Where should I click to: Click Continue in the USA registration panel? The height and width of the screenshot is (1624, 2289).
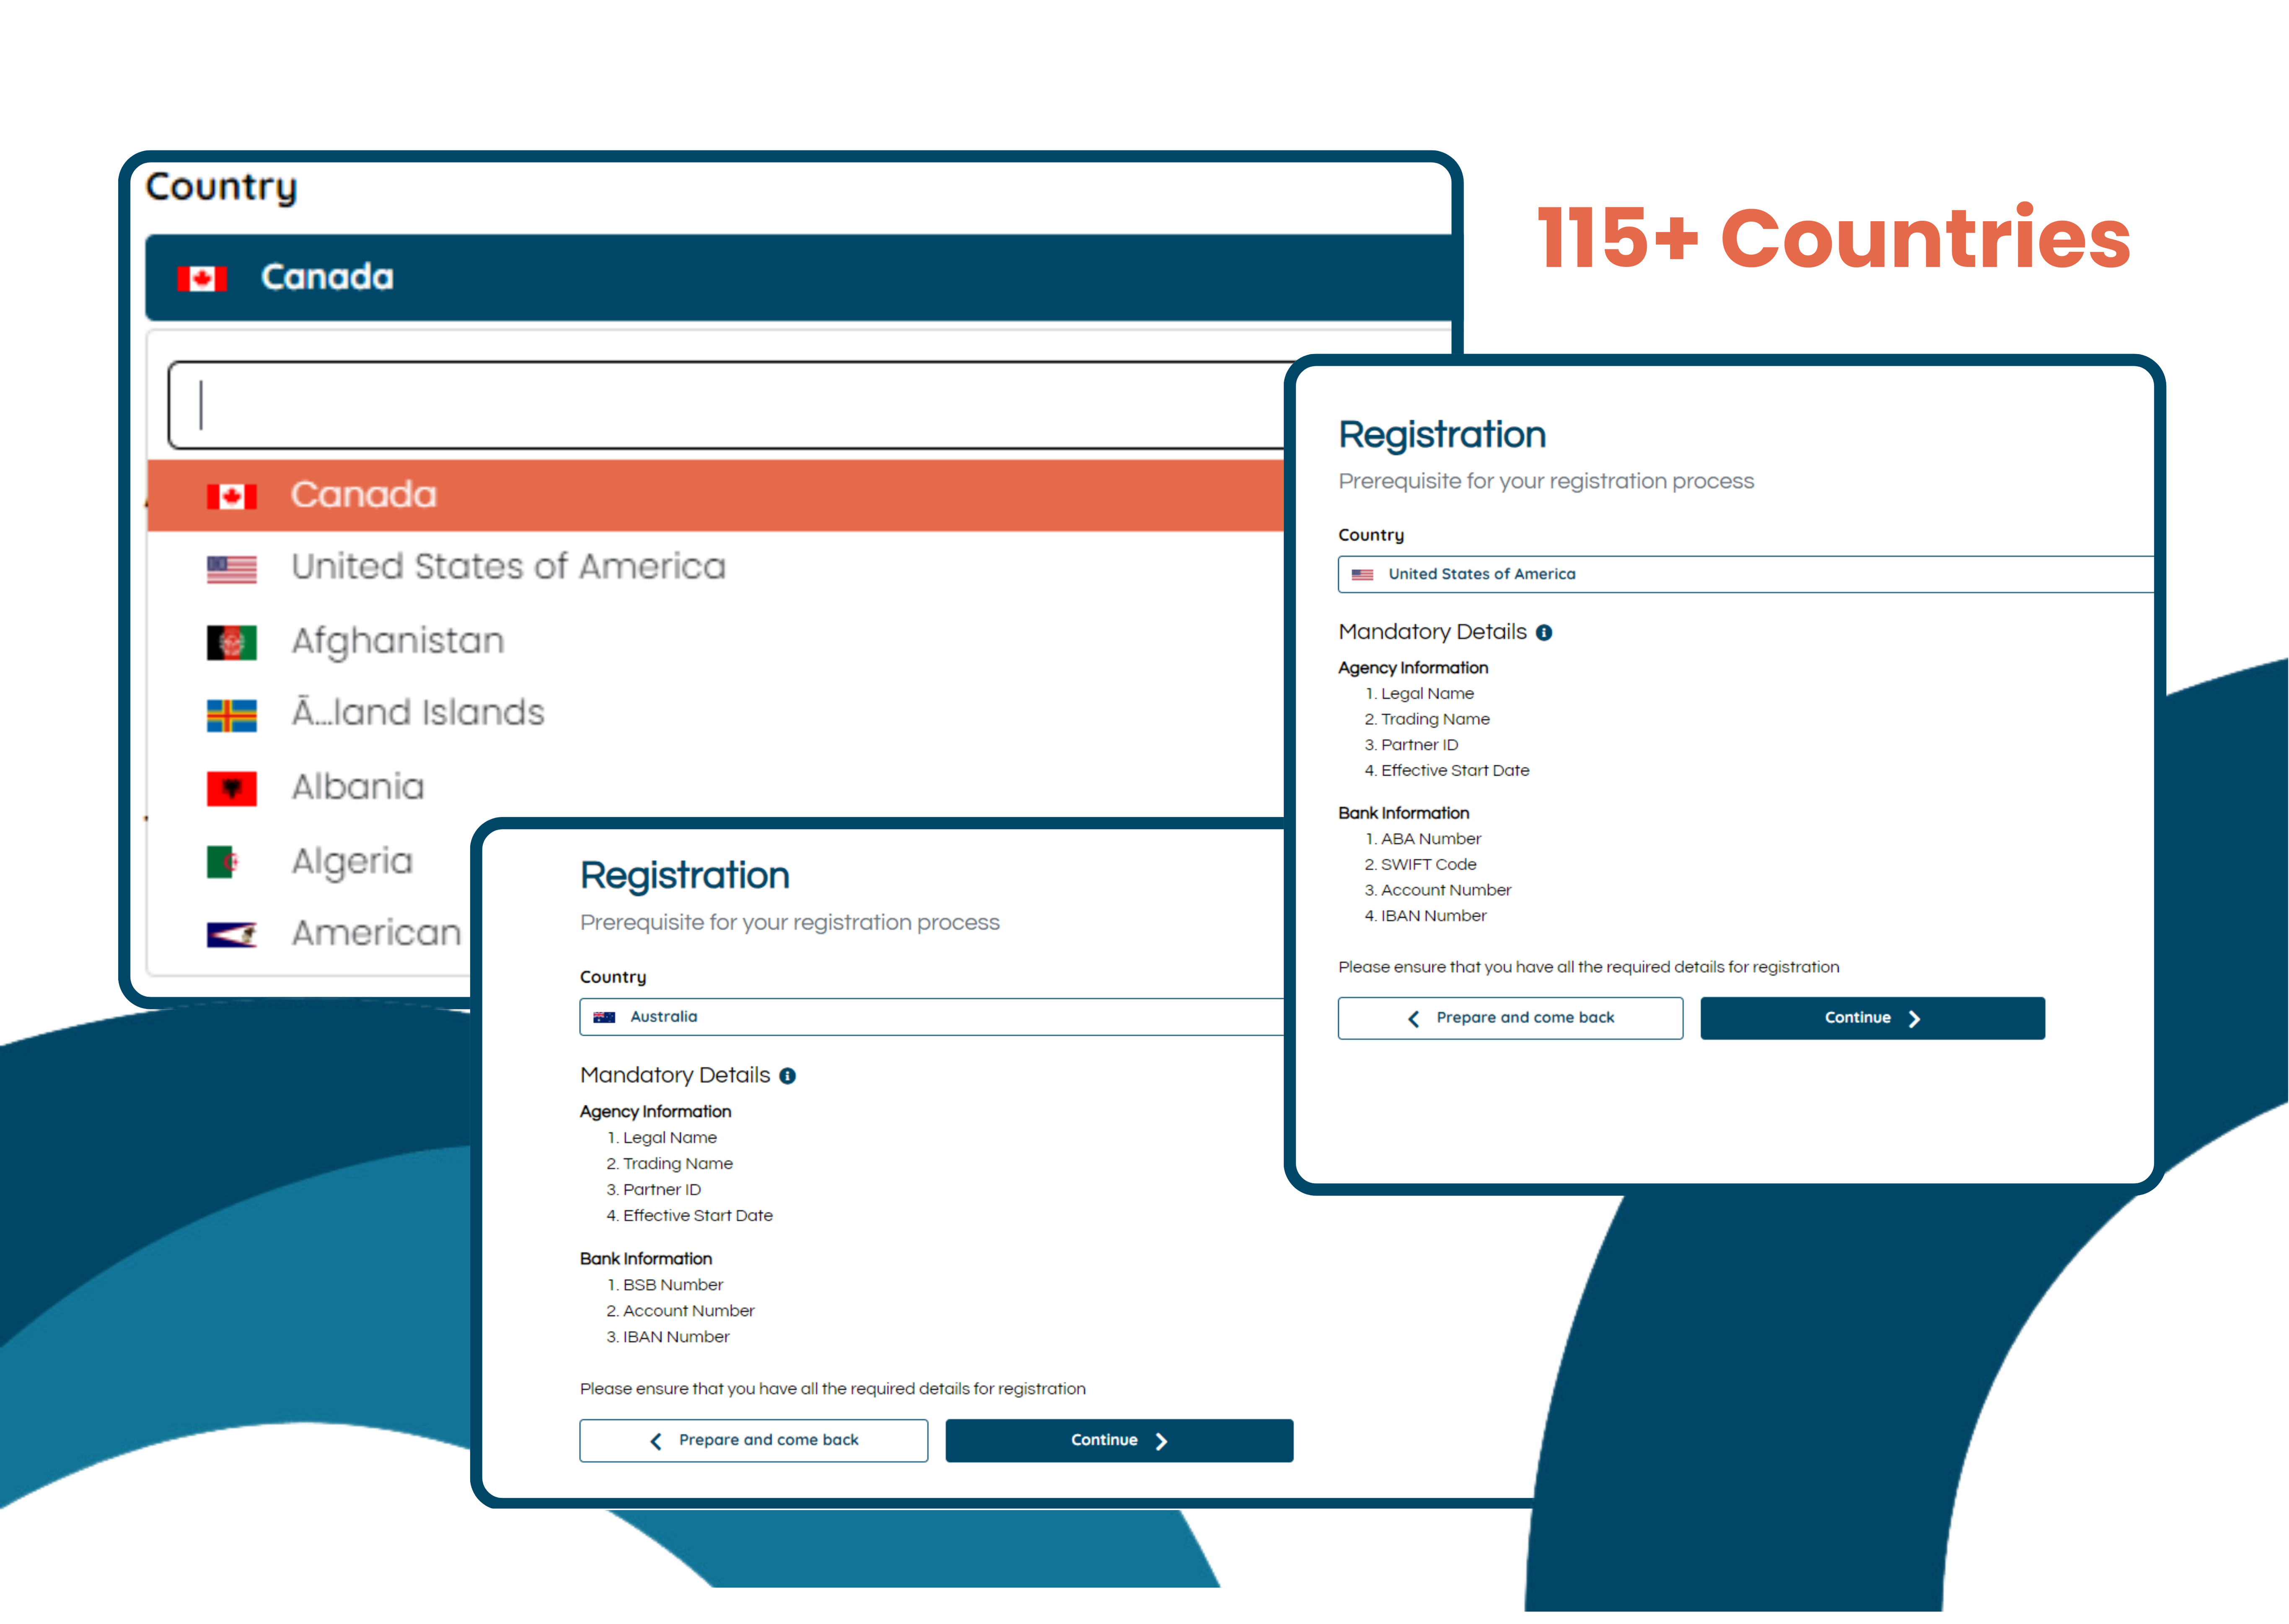(1872, 1018)
